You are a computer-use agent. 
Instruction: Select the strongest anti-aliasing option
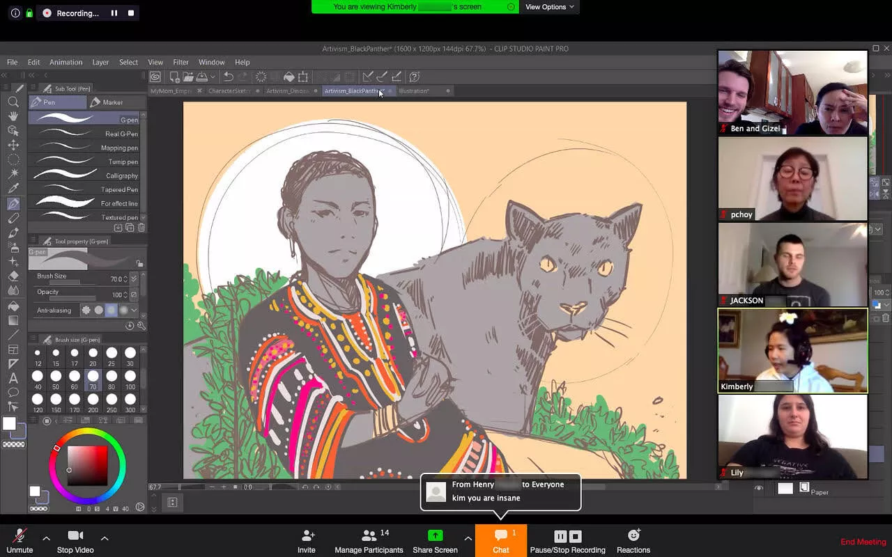coord(123,310)
